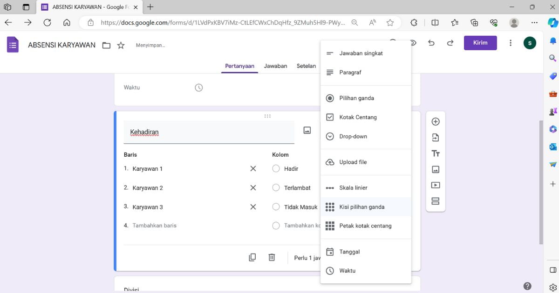Remove the Karyawan 1 row
Image resolution: width=559 pixels, height=293 pixels.
coord(253,169)
